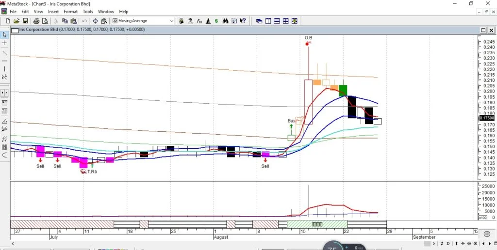Rescale the Y axis with the vertical arrows
The width and height of the screenshot is (497, 250).
point(456,243)
